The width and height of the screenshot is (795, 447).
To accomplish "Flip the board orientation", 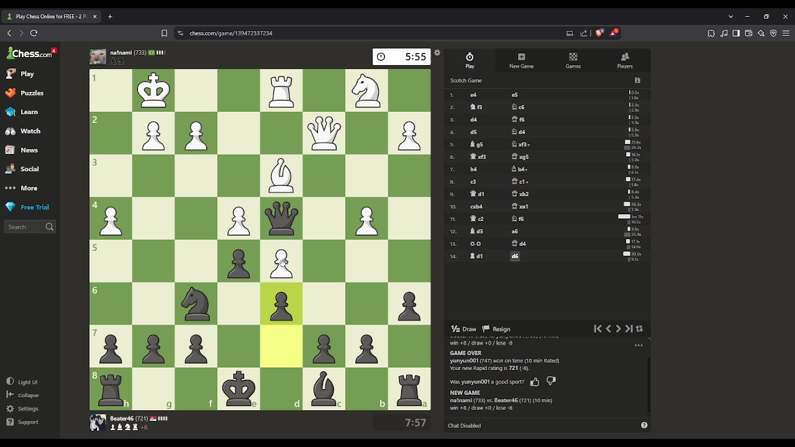I will pos(639,329).
